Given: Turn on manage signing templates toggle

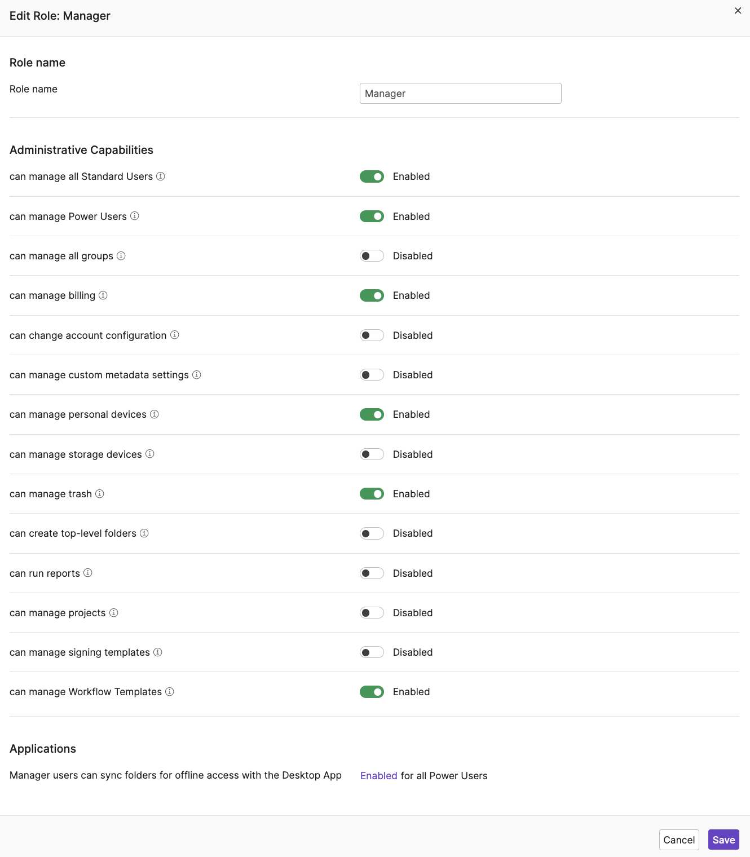Looking at the screenshot, I should 372,652.
